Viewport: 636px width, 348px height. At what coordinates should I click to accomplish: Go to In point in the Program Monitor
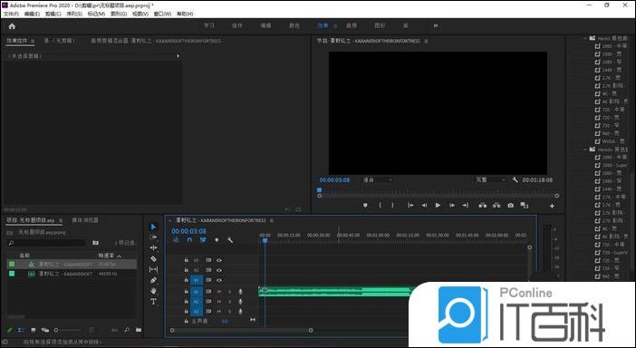tap(410, 206)
